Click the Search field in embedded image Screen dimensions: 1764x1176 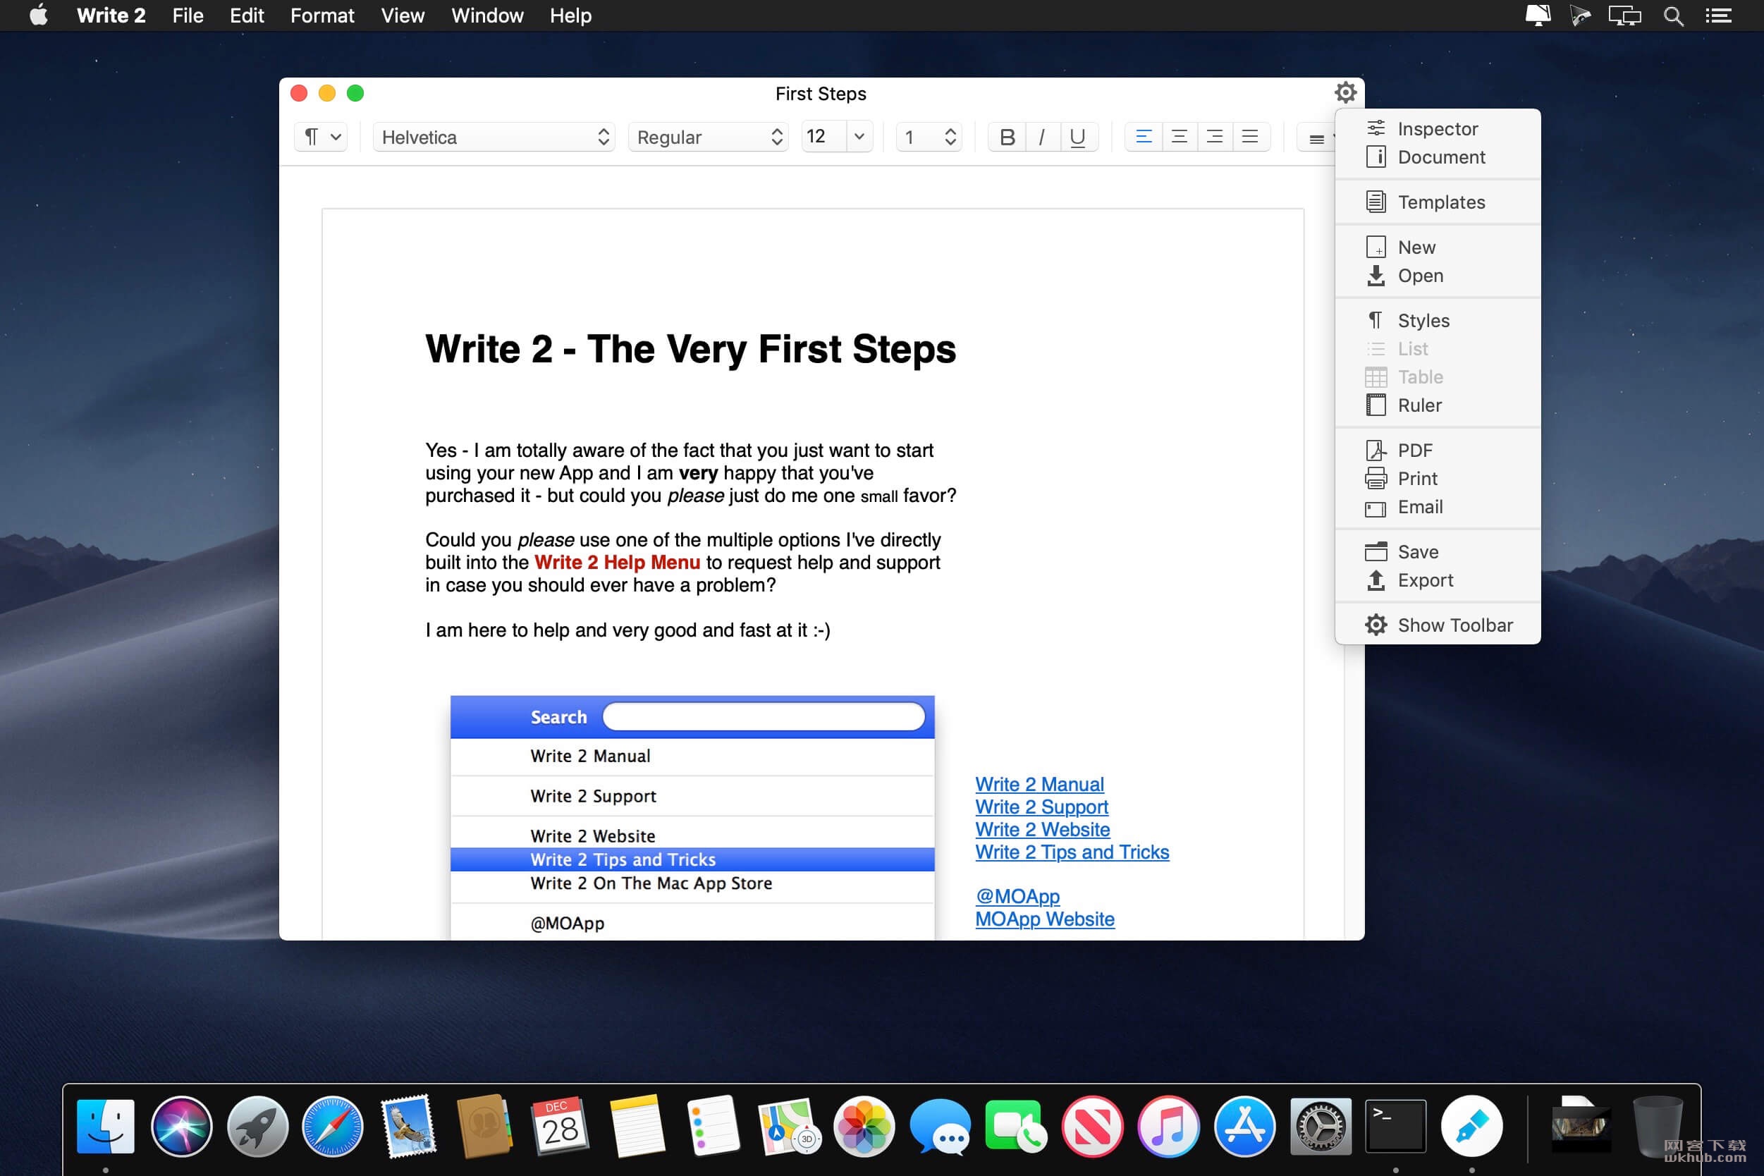click(764, 717)
